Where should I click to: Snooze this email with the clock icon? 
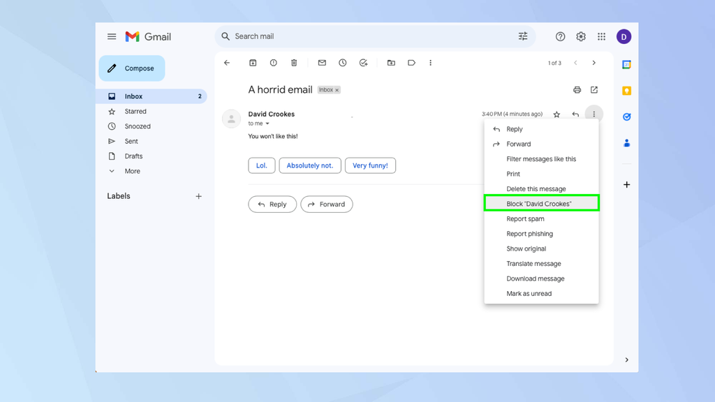pyautogui.click(x=342, y=62)
